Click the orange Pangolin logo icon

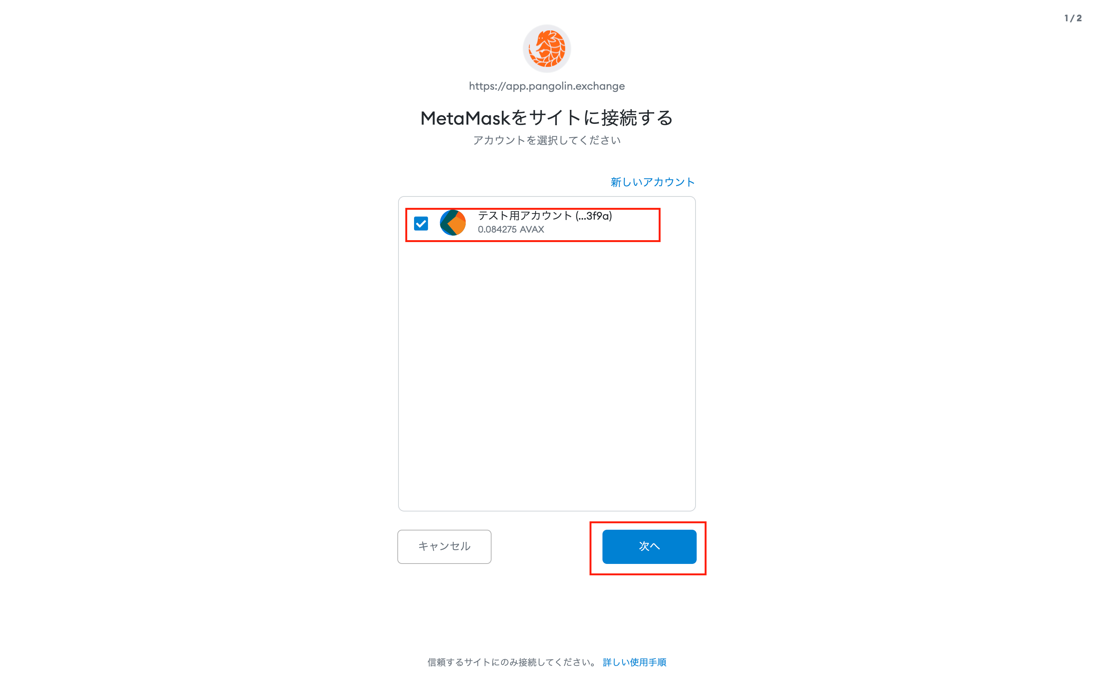click(x=547, y=48)
